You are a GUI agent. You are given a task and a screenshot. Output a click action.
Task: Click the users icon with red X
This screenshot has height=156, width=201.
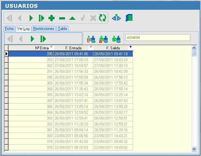point(103,39)
